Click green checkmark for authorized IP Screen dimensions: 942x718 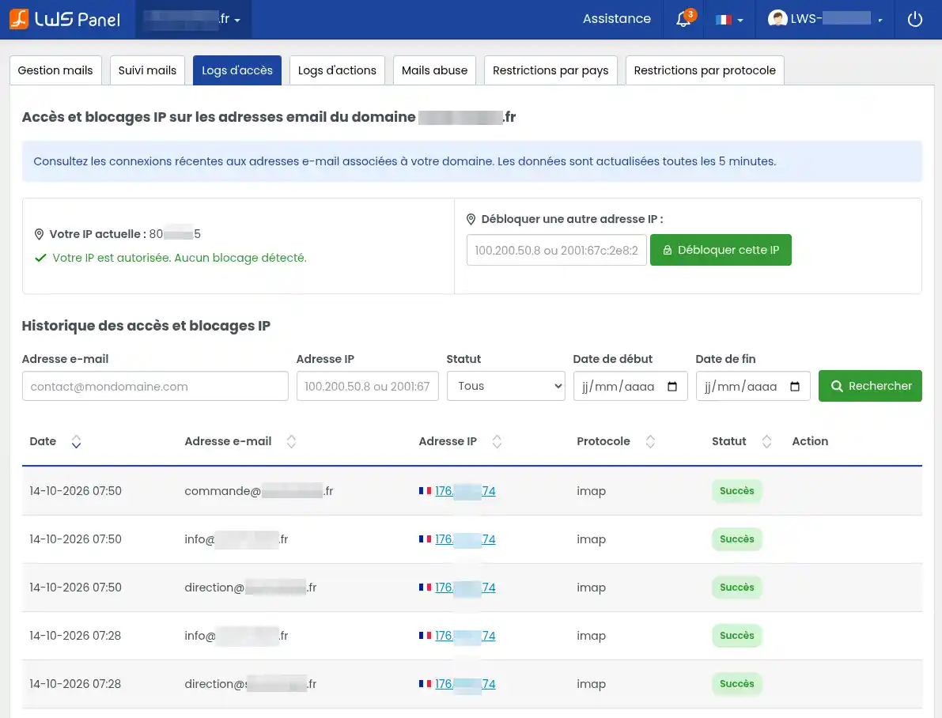click(40, 258)
